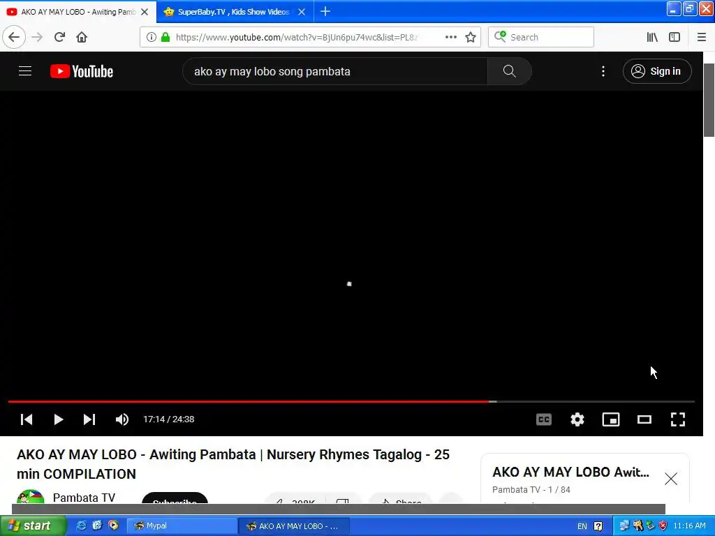Mute the video volume
The height and width of the screenshot is (536, 715).
coord(121,419)
